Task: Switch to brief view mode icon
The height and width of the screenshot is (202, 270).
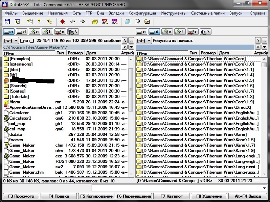Action: [x=30, y=22]
